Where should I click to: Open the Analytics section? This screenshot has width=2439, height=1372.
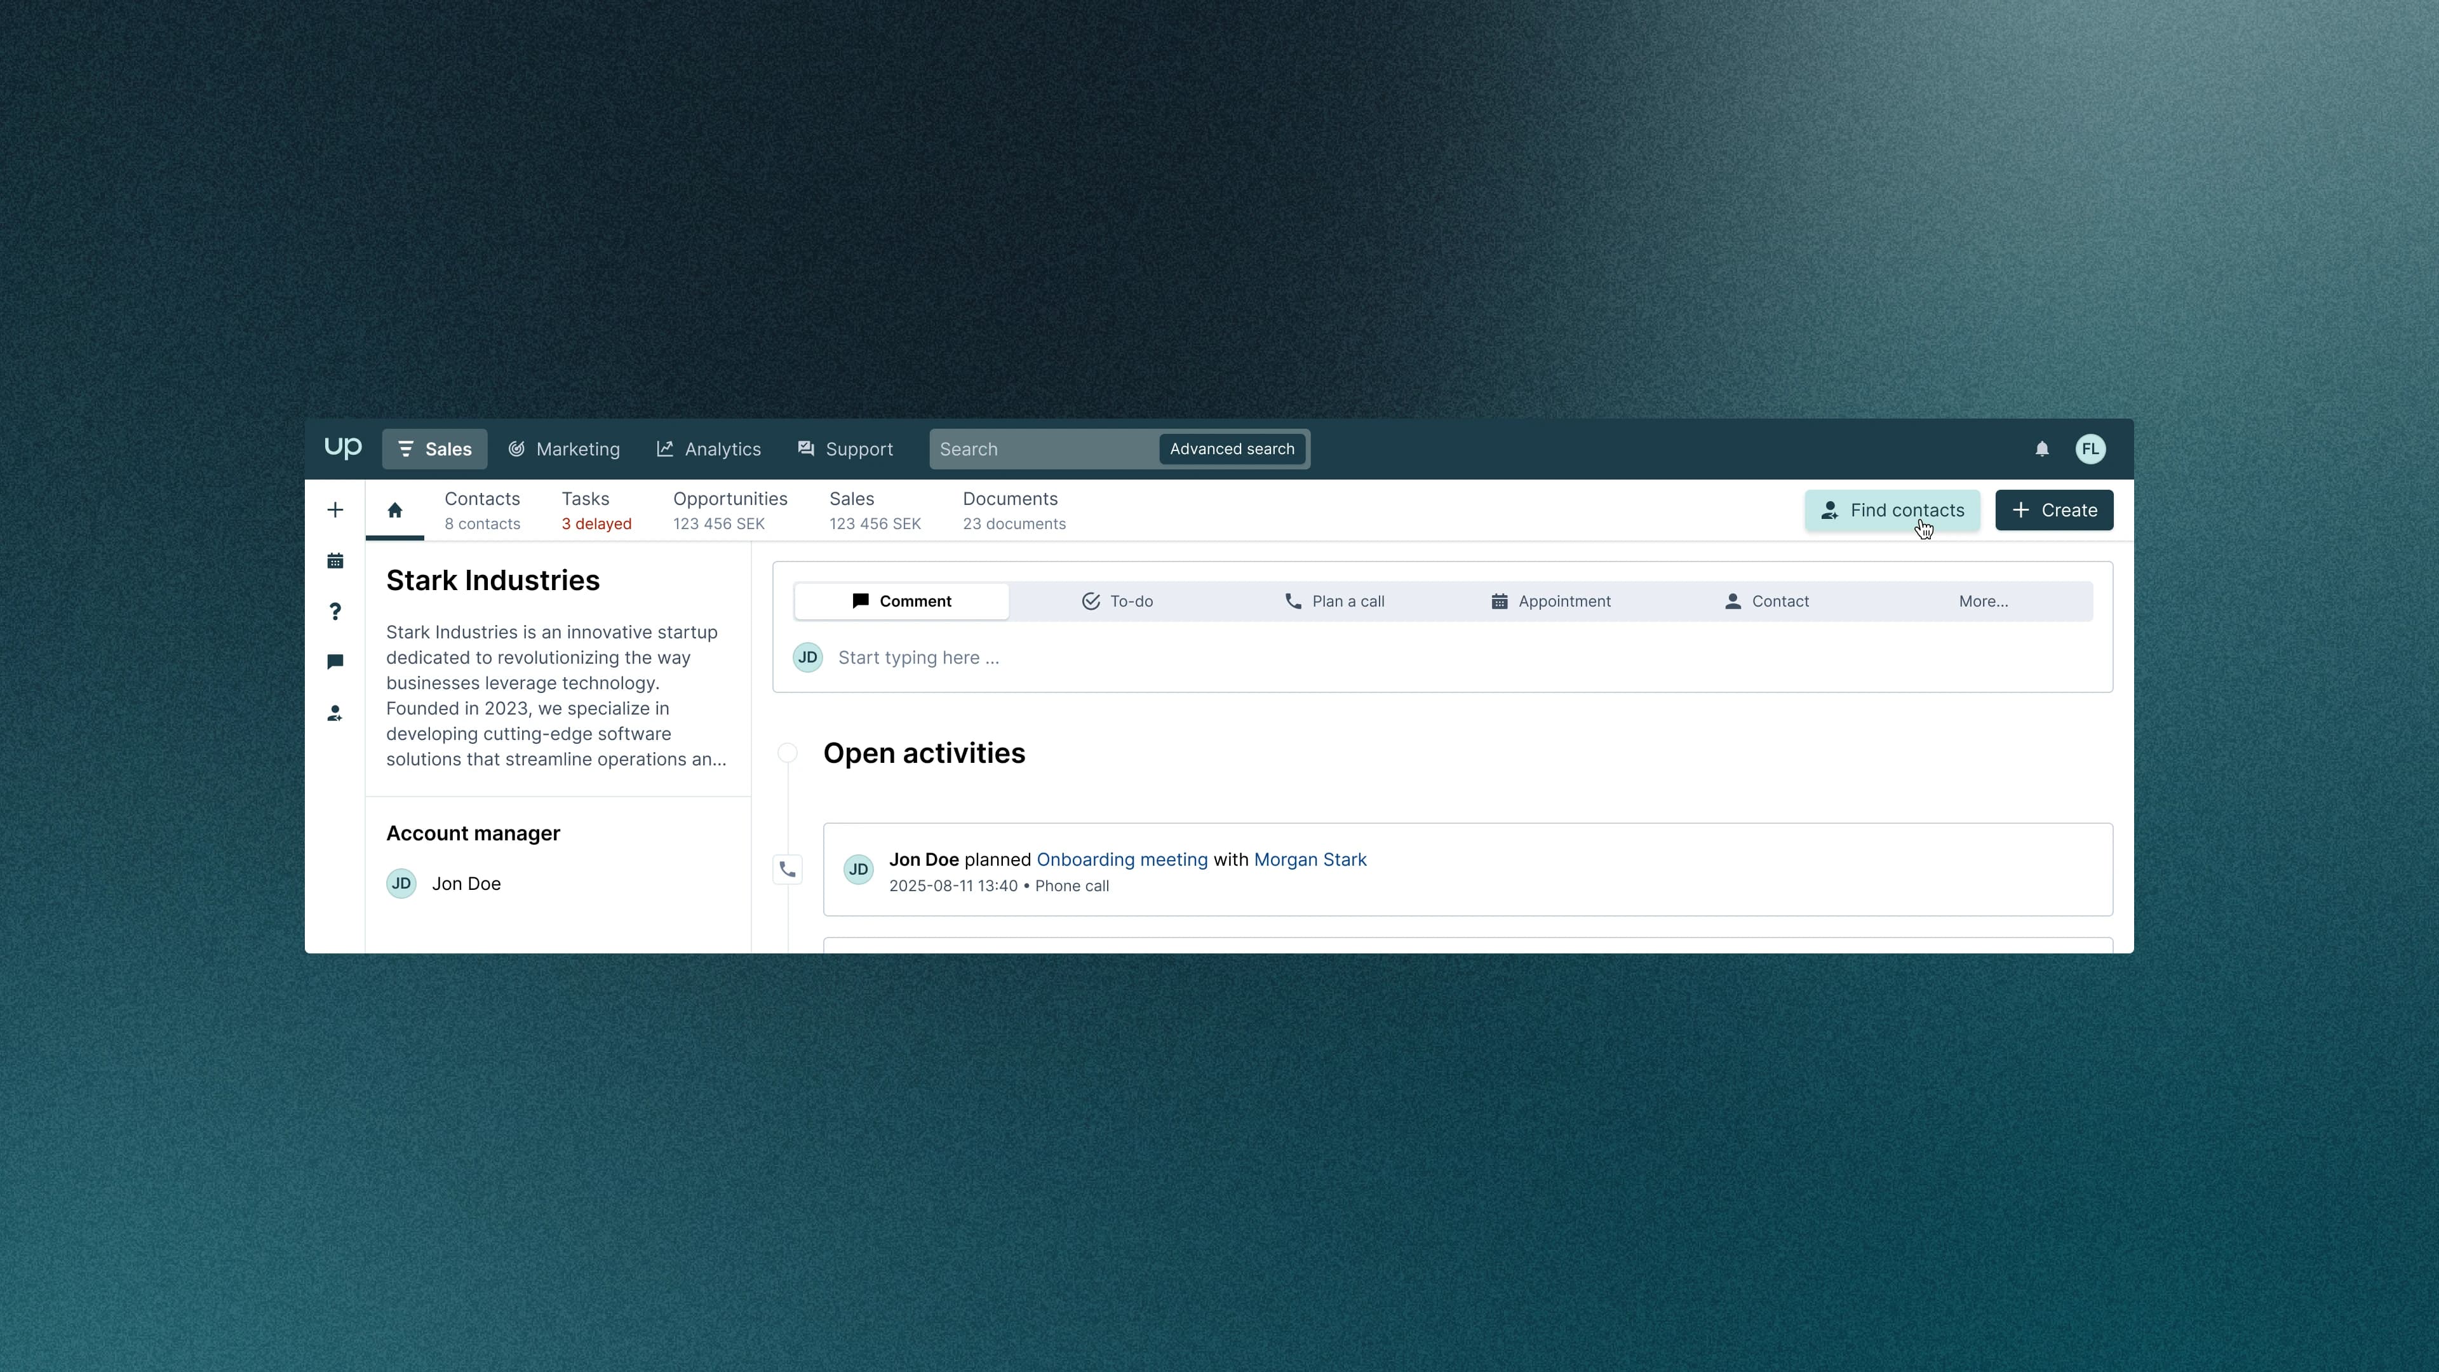[709, 449]
